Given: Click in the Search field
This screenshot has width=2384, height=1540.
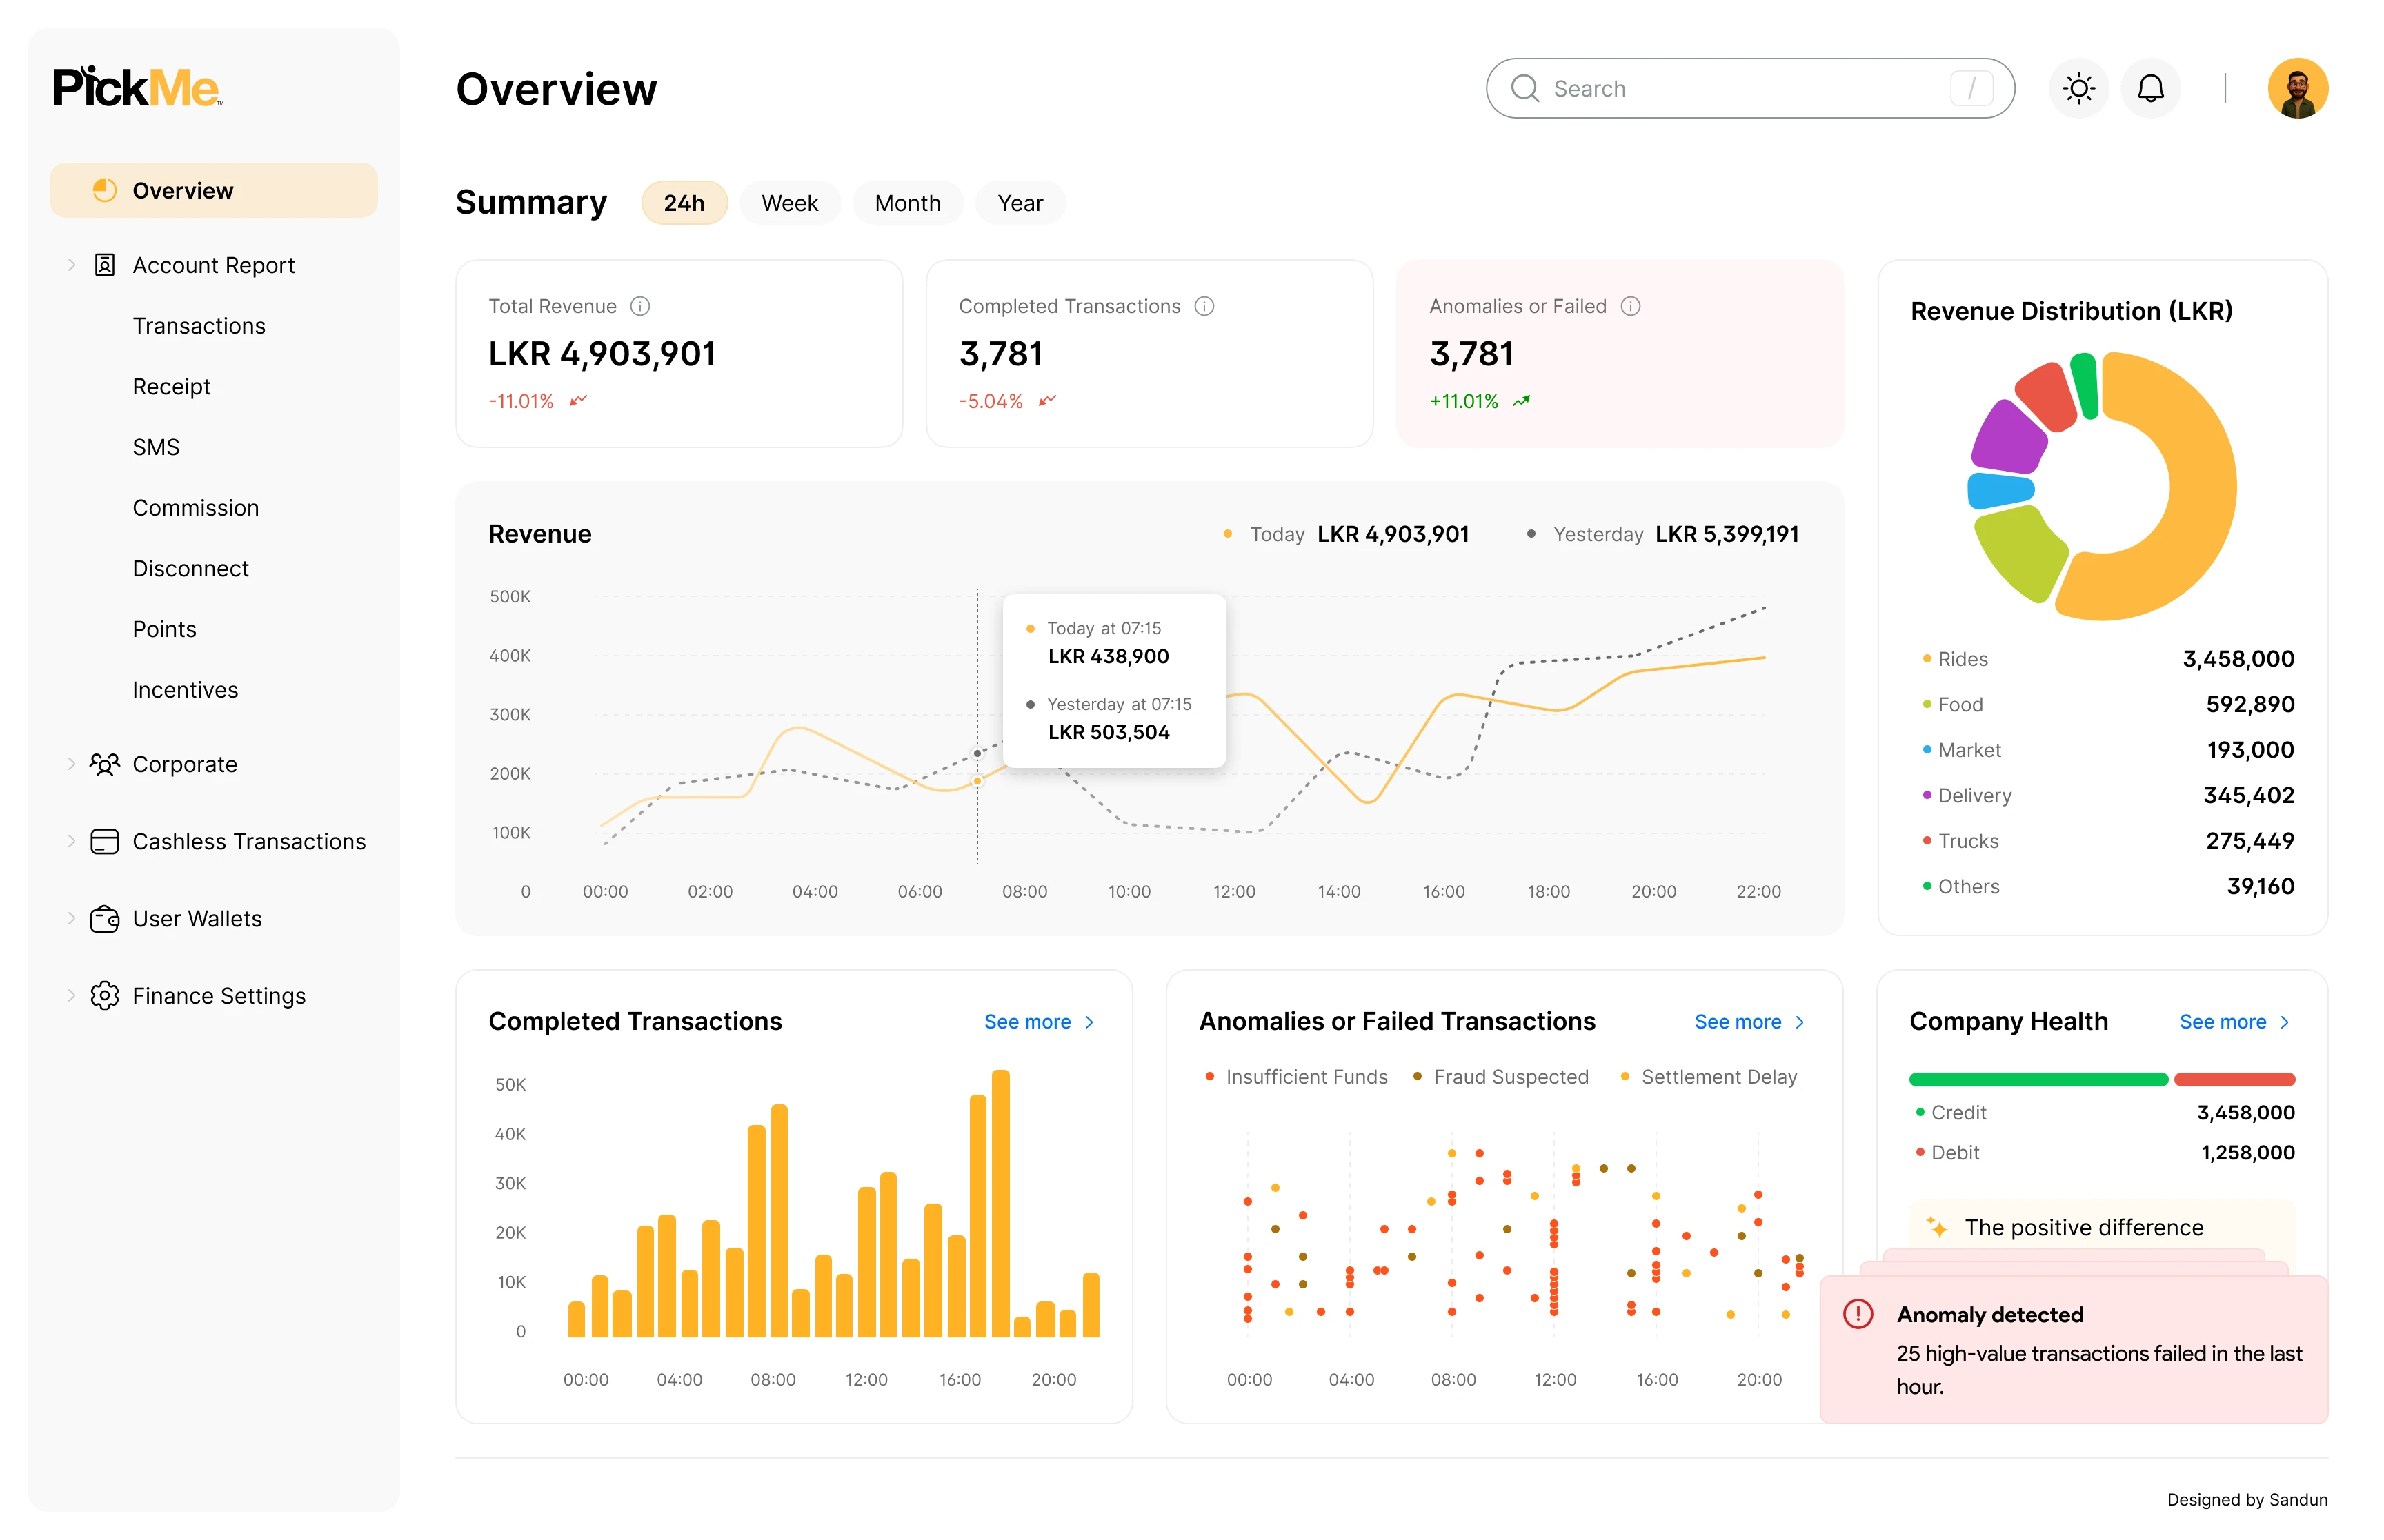Looking at the screenshot, I should coord(1750,88).
